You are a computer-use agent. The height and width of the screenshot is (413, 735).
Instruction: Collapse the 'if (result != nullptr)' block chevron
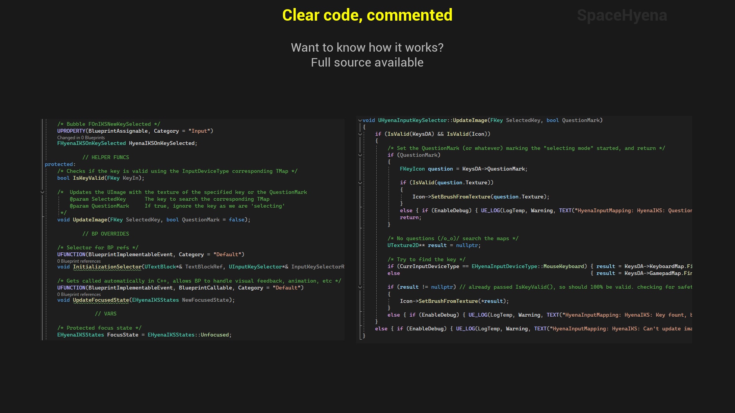[360, 287]
